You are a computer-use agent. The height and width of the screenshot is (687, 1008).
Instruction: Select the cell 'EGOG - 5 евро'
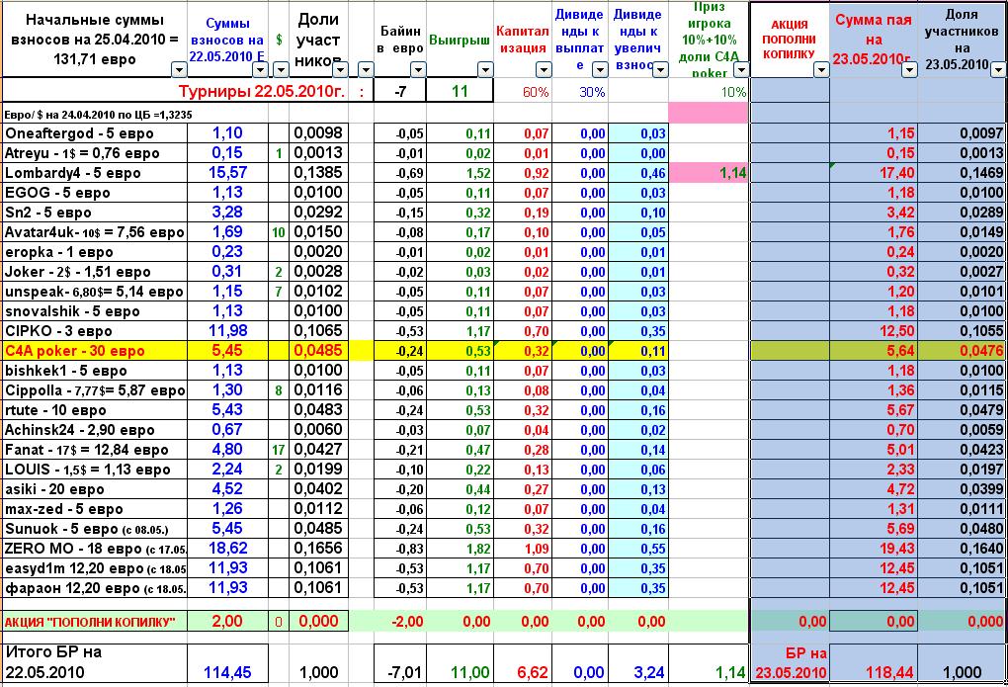(x=95, y=193)
